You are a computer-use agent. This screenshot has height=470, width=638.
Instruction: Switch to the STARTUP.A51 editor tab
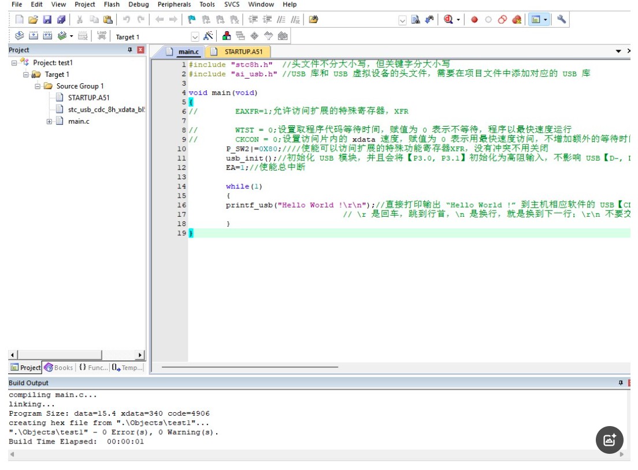(238, 51)
